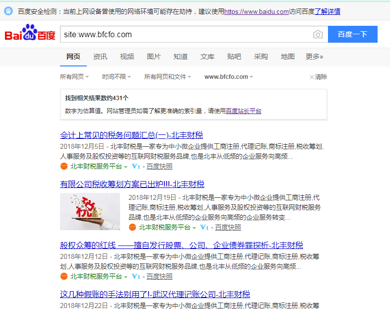This screenshot has width=390, height=309.
Task: Open 百度快照 for 有限公司税收筹划 result
Action: tap(228, 227)
